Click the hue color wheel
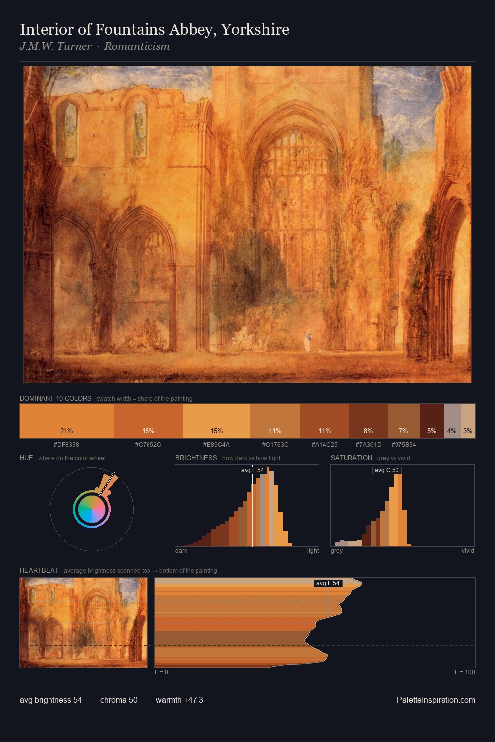This screenshot has height=742, width=495. pyautogui.click(x=92, y=509)
